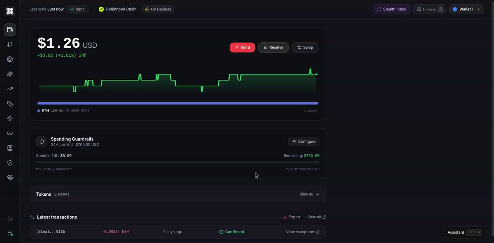
Task: Click the daily allowance progress bar
Action: click(178, 162)
